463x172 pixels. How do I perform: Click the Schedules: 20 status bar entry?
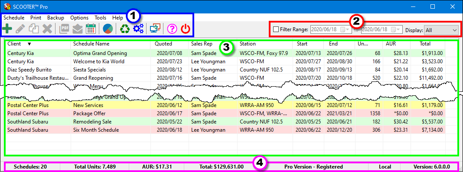click(30, 167)
